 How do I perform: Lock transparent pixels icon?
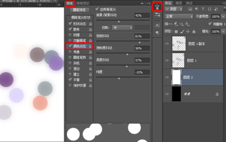tap(176, 32)
